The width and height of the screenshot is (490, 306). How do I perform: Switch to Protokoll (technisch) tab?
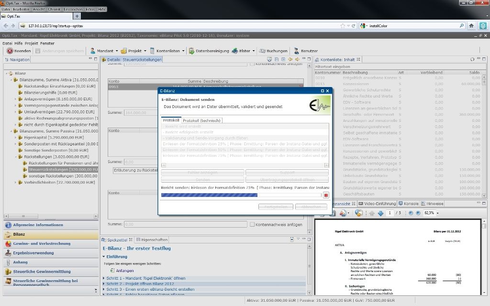pos(201,120)
